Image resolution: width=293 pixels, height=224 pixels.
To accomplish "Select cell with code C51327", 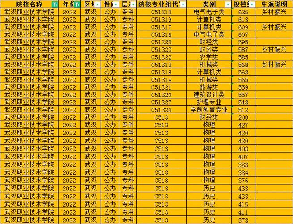I will click(161, 102).
